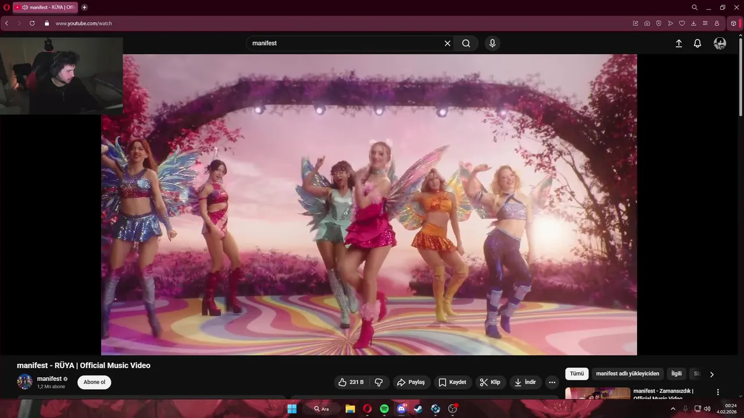Open Discord from the taskbar
Screen dimensions: 744x418
click(x=401, y=409)
